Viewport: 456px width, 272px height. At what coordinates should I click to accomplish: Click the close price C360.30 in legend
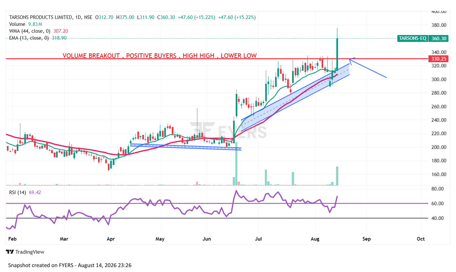(166, 17)
